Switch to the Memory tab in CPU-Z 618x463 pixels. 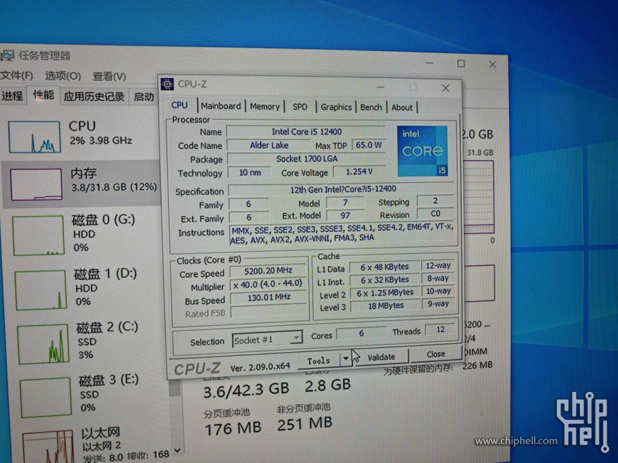pyautogui.click(x=264, y=106)
